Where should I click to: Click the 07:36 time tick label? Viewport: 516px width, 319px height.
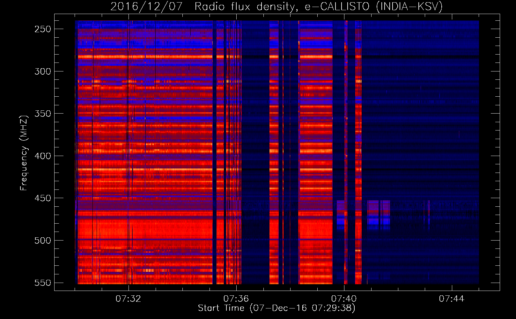pyautogui.click(x=236, y=299)
